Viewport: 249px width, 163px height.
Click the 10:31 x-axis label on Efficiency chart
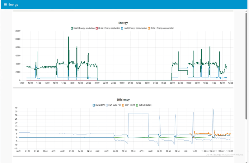195,151
